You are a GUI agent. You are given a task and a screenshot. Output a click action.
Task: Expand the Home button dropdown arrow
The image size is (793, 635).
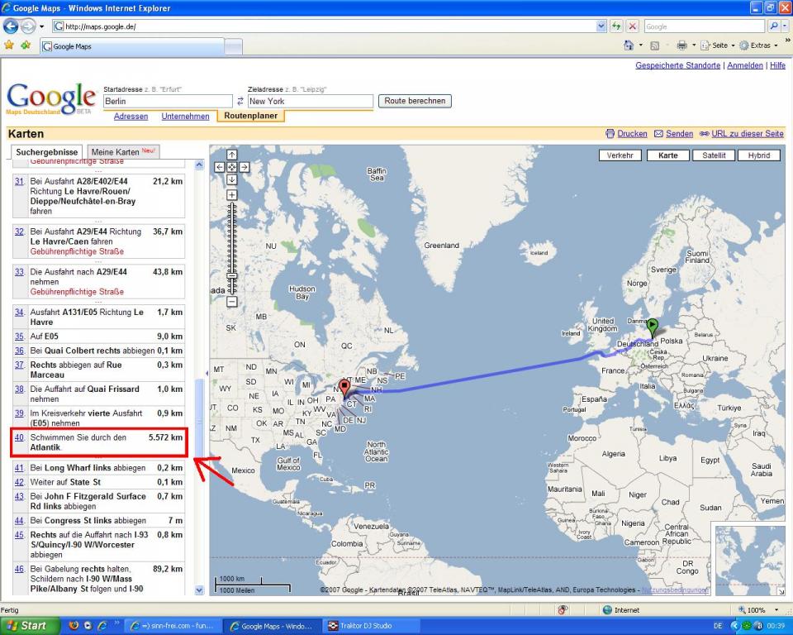coord(641,45)
